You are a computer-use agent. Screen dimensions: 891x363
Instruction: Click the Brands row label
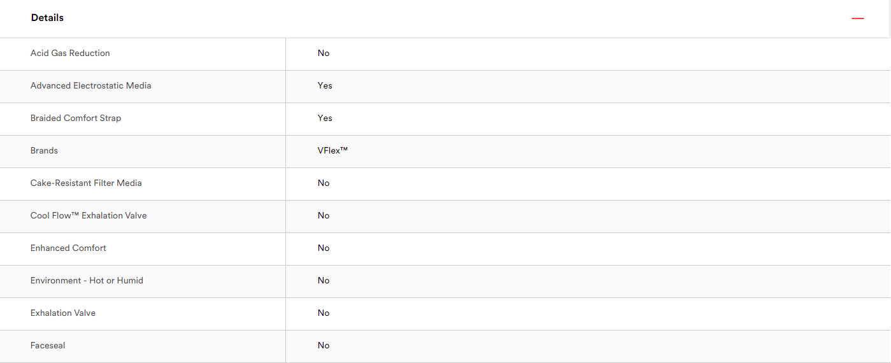point(44,151)
